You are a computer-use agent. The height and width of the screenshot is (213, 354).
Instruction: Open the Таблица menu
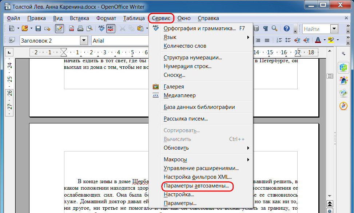[x=134, y=18]
